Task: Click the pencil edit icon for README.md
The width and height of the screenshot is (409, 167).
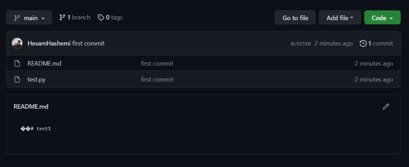Action: tap(386, 106)
